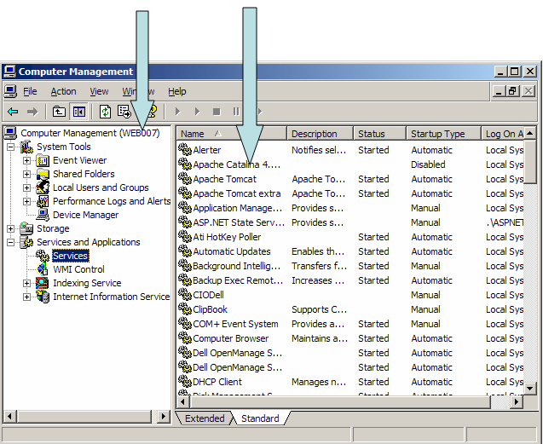This screenshot has height=444, width=543.
Task: Select the Computer Management (WEB007) root node
Action: (90, 133)
